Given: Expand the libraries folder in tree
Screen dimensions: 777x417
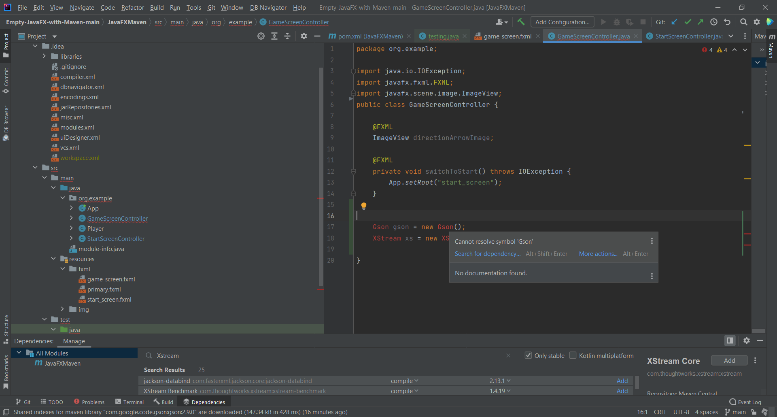Looking at the screenshot, I should 44,56.
